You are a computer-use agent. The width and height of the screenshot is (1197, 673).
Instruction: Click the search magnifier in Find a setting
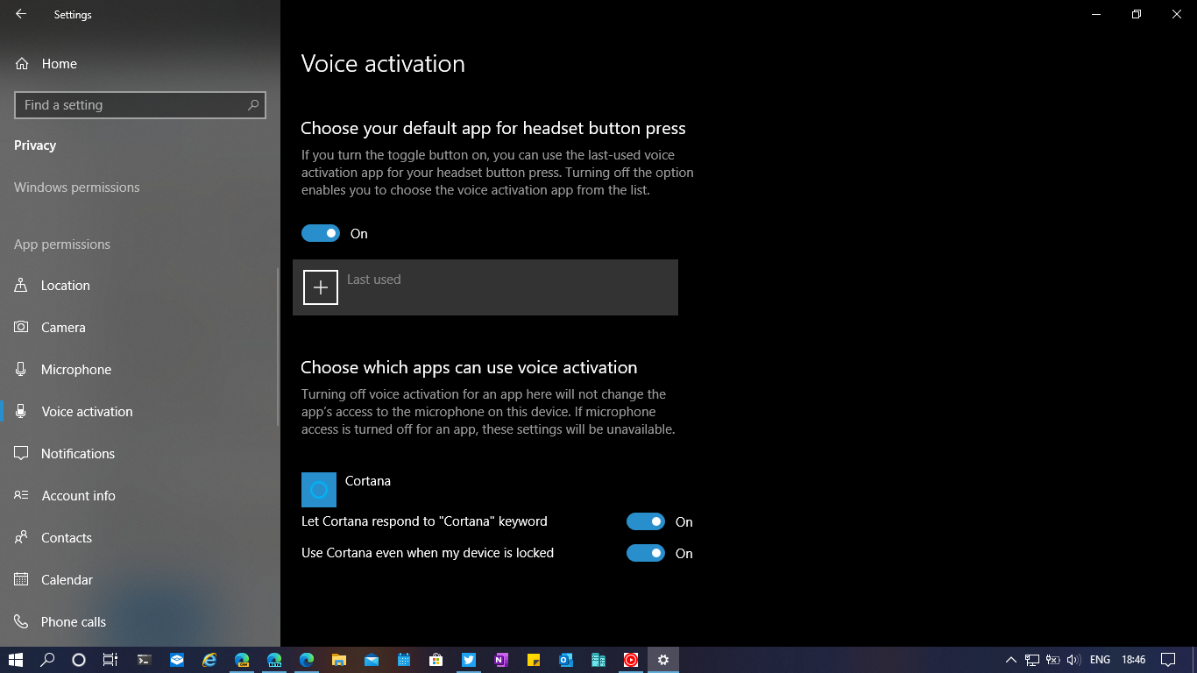(x=253, y=105)
